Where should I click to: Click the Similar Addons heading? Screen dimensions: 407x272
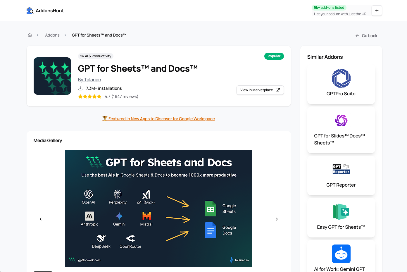325,57
